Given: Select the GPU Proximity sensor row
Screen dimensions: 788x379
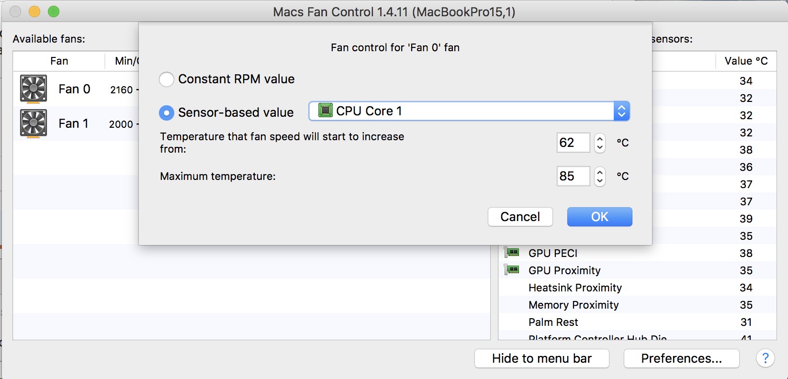Looking at the screenshot, I should click(x=637, y=270).
